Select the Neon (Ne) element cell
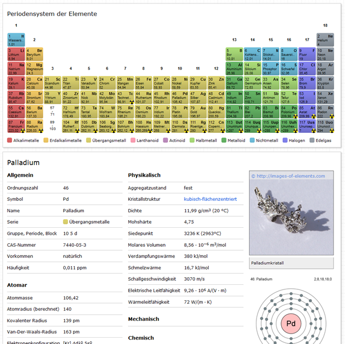This screenshot has height=344, width=345. click(325, 54)
